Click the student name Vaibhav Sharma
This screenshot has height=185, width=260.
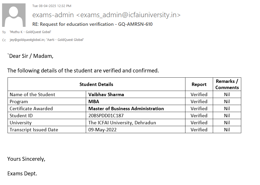coord(106,95)
